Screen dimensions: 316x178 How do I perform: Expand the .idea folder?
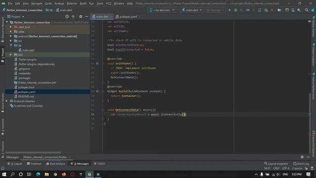11,32
